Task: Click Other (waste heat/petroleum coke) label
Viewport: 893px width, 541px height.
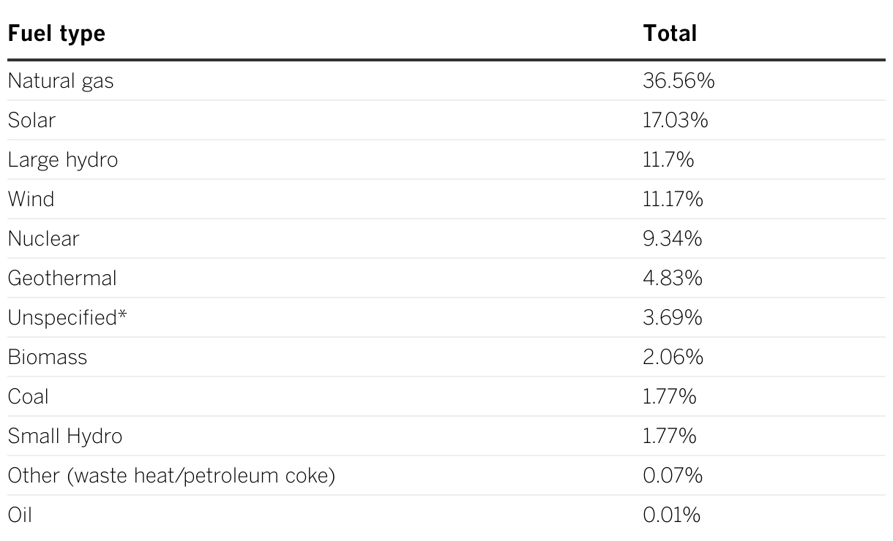Action: (171, 476)
